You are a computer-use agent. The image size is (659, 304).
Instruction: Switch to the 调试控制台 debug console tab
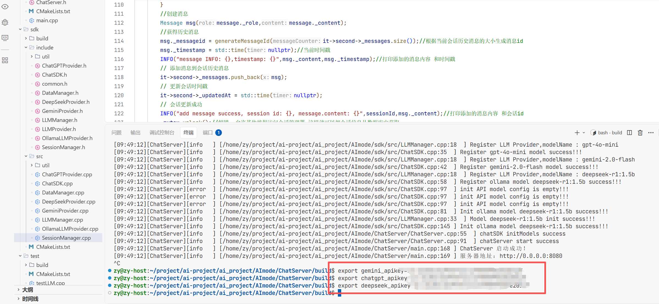(162, 133)
